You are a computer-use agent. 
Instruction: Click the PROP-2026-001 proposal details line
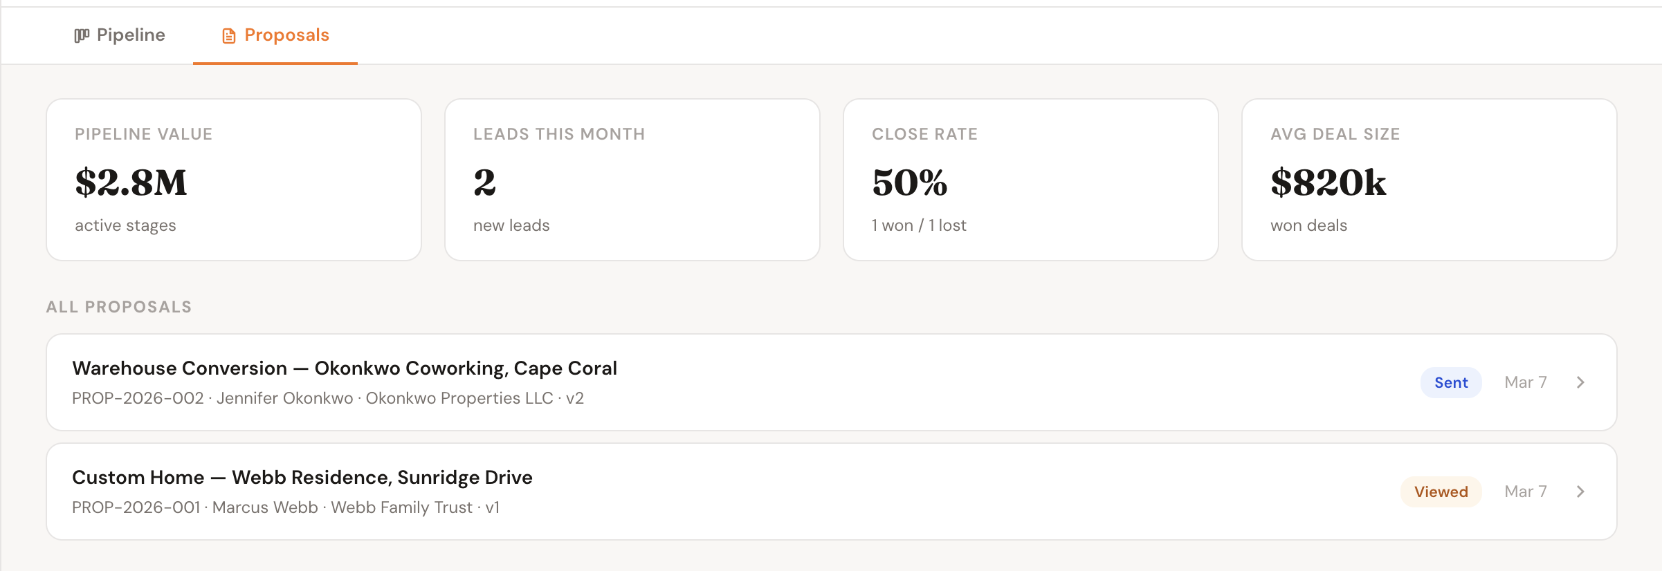tap(286, 508)
